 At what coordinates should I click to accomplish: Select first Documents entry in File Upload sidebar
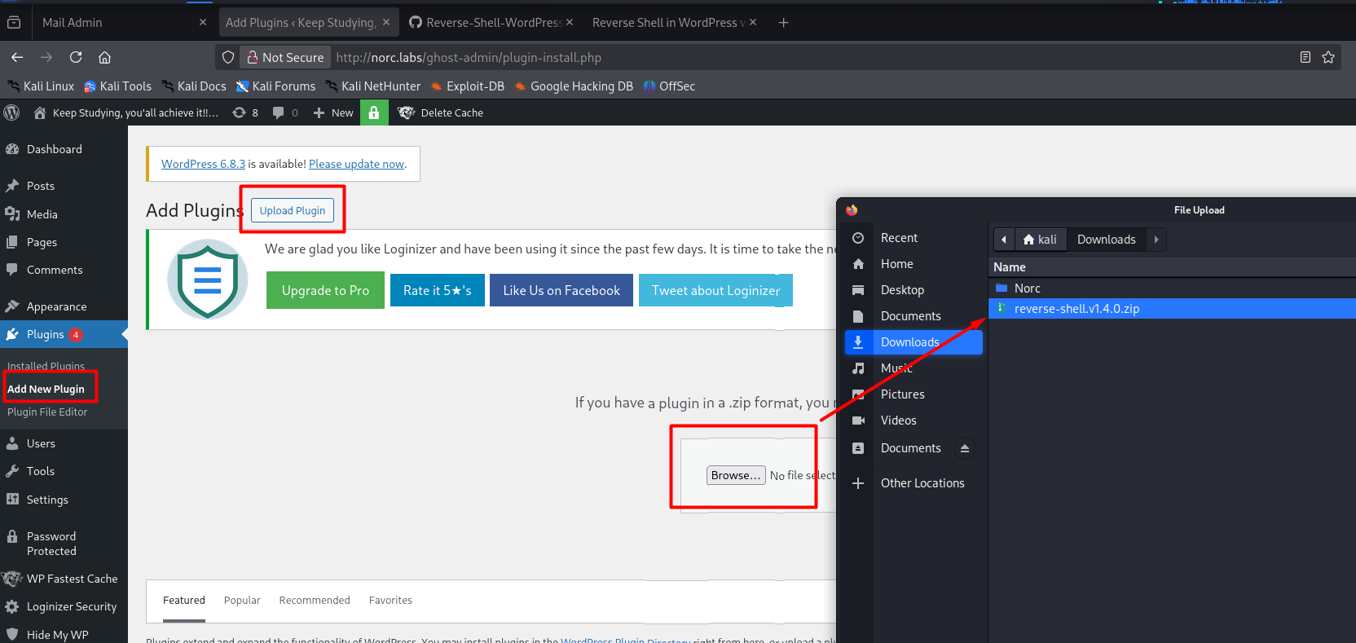pyautogui.click(x=914, y=316)
